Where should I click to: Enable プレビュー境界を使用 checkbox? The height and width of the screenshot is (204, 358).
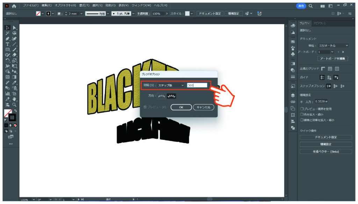coord(302,109)
